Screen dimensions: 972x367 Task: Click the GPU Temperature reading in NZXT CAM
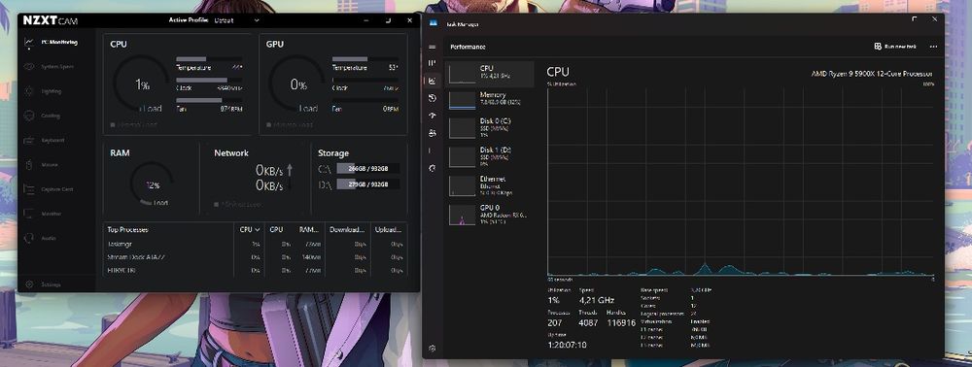click(x=393, y=67)
